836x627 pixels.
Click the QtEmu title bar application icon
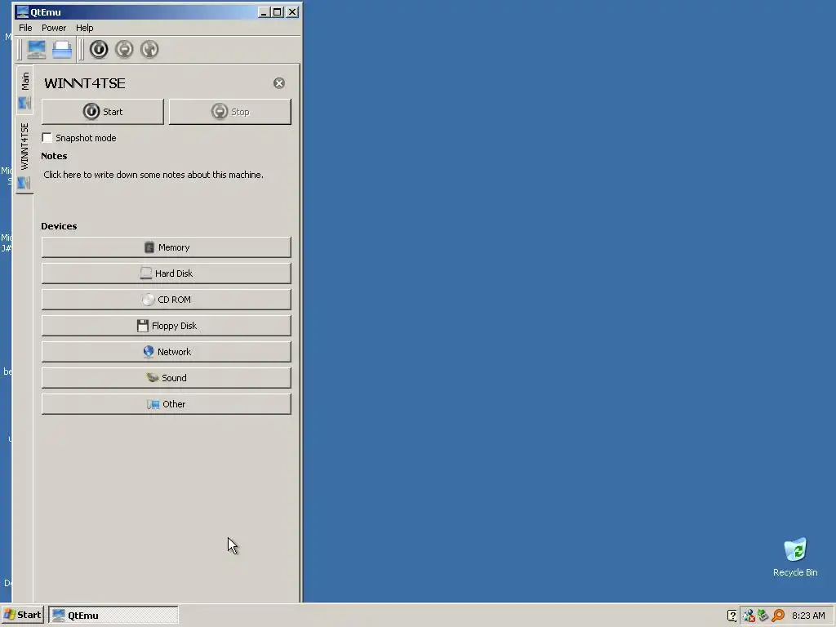click(22, 11)
